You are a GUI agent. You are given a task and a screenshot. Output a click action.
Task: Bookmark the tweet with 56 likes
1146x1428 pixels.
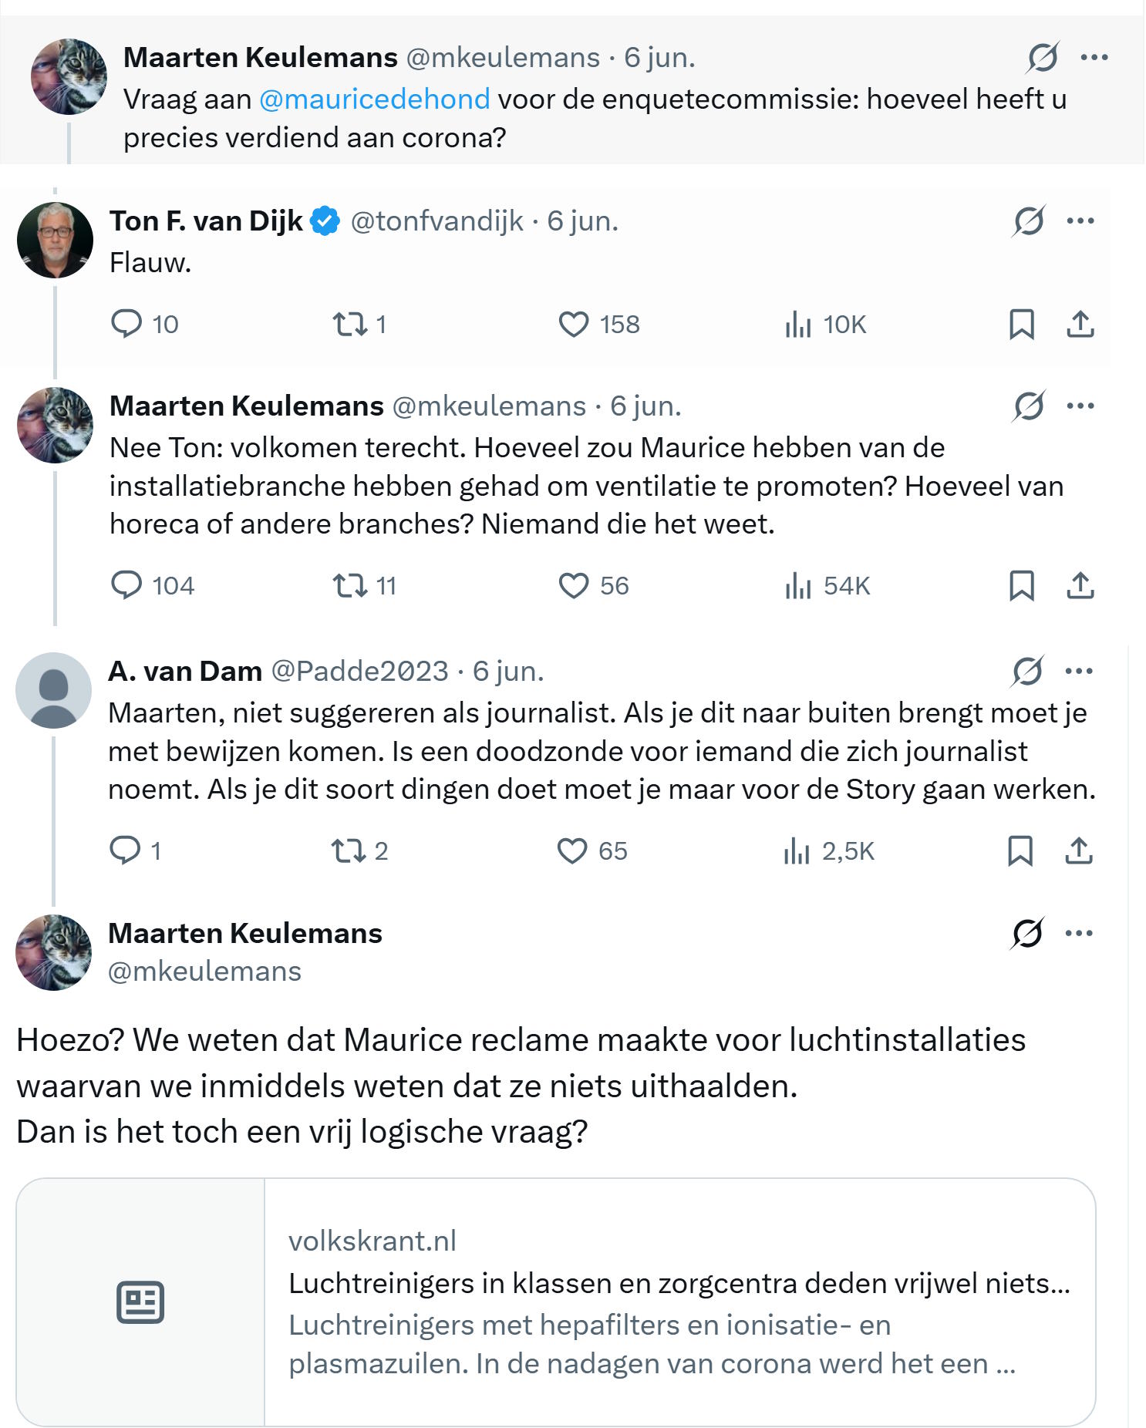point(1022,586)
